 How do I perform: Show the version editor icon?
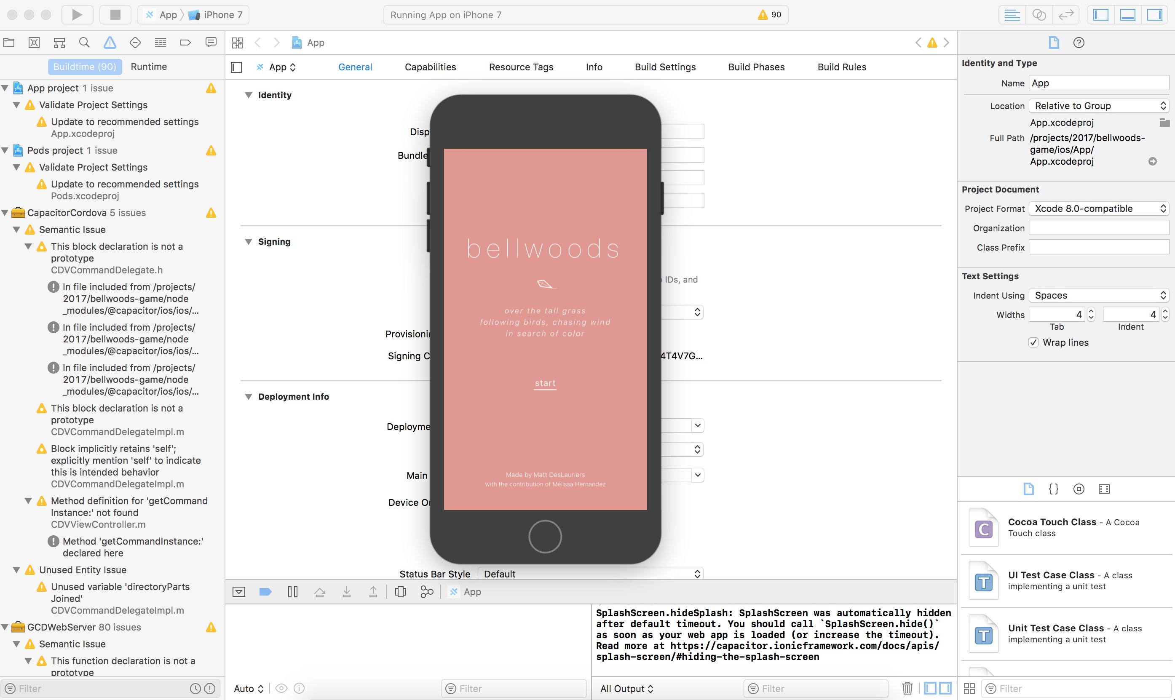[1066, 15]
